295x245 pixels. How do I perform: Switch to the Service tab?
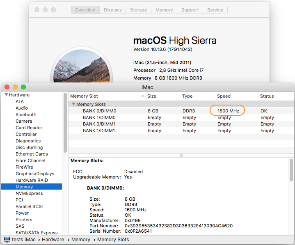[215, 10]
